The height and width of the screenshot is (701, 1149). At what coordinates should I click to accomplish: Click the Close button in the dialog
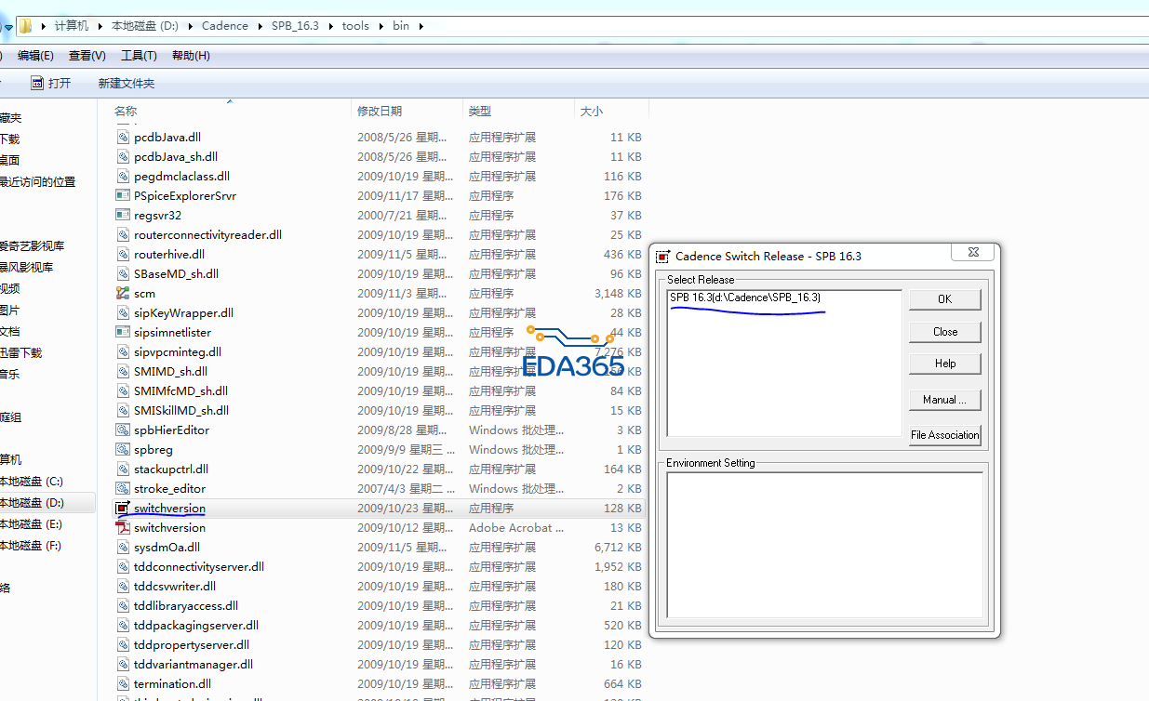point(944,332)
